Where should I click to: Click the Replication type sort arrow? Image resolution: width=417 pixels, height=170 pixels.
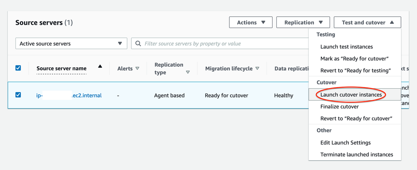[x=188, y=72]
